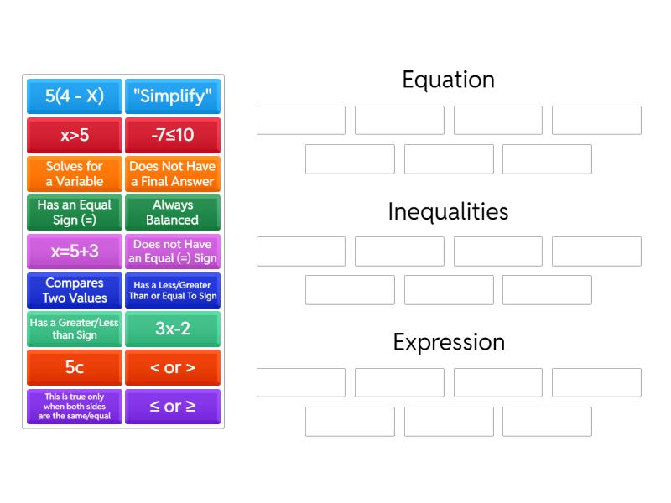Image resolution: width=671 pixels, height=503 pixels.
Task: Choose the "Has a Greater/Less than Sign" tile
Action: point(75,329)
